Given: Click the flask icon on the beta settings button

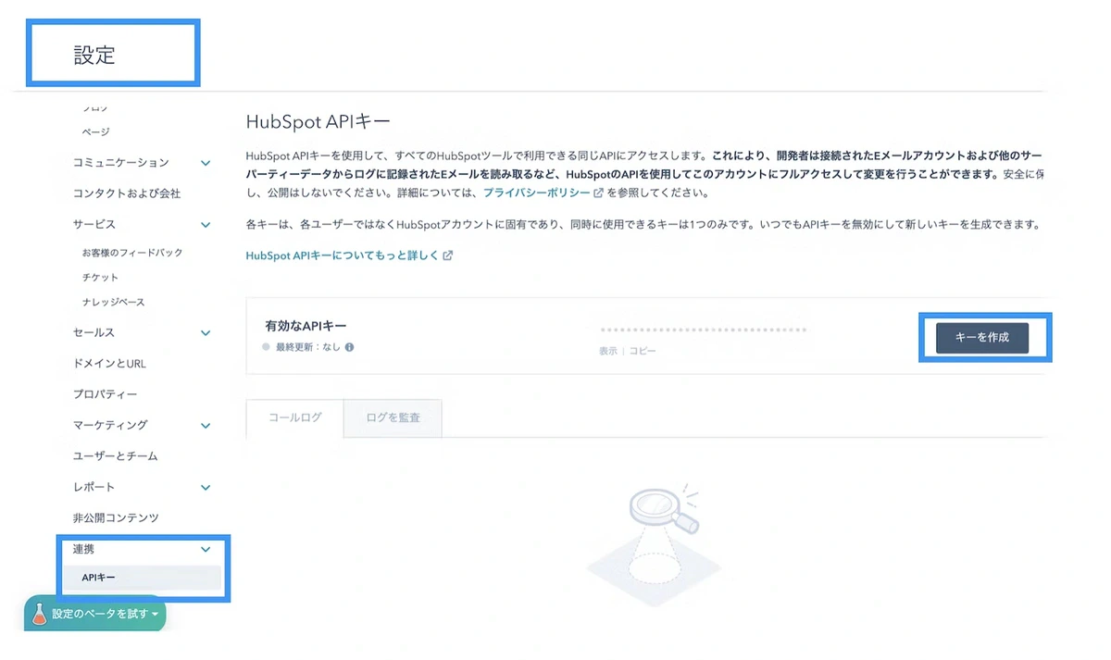Looking at the screenshot, I should tap(39, 613).
